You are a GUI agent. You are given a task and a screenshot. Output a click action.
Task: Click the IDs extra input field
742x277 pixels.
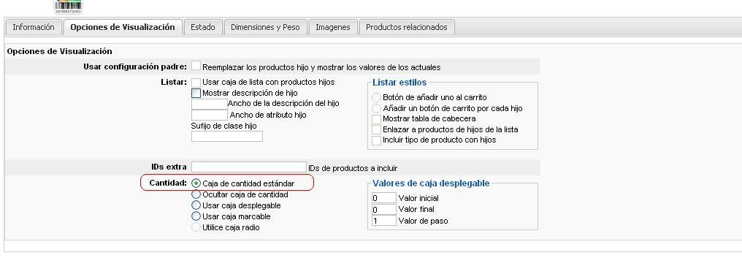coord(249,167)
